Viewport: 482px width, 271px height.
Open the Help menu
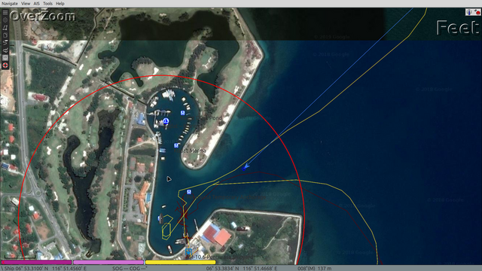point(60,3)
